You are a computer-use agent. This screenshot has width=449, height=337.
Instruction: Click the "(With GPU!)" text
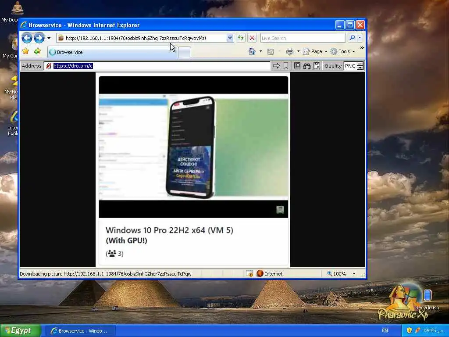click(127, 240)
